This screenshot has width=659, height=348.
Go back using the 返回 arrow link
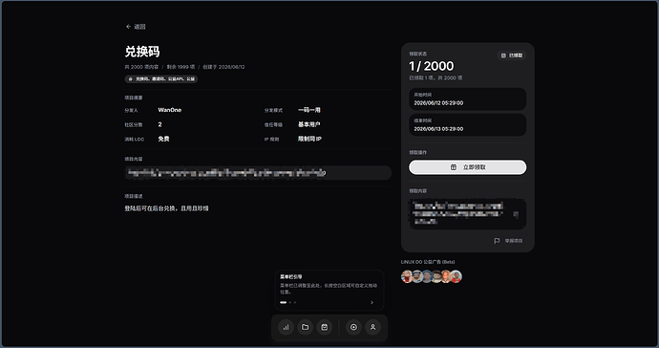(x=136, y=27)
